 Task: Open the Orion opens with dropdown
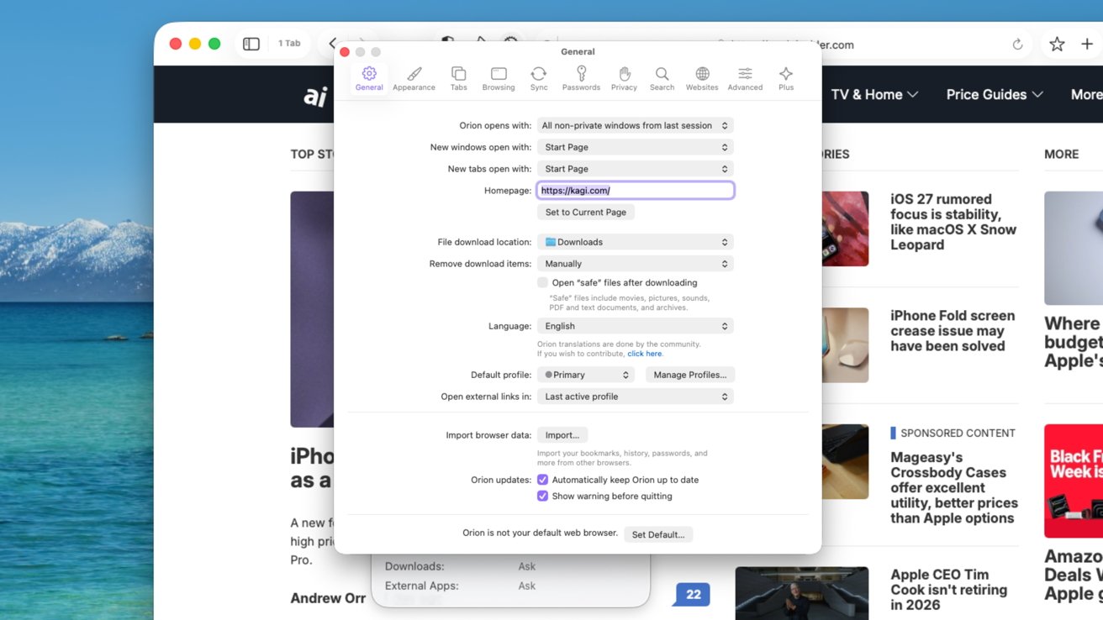point(635,124)
